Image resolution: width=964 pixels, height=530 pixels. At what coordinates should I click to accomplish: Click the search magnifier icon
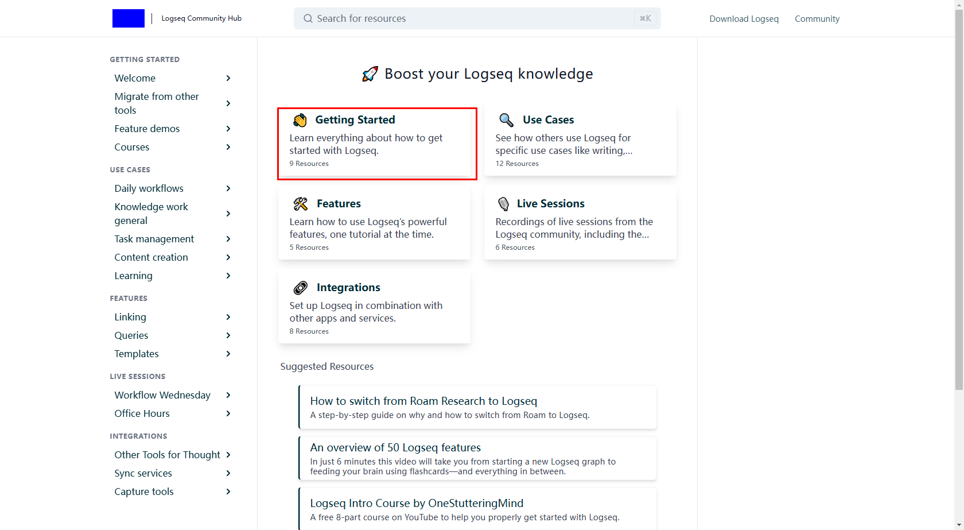point(308,18)
